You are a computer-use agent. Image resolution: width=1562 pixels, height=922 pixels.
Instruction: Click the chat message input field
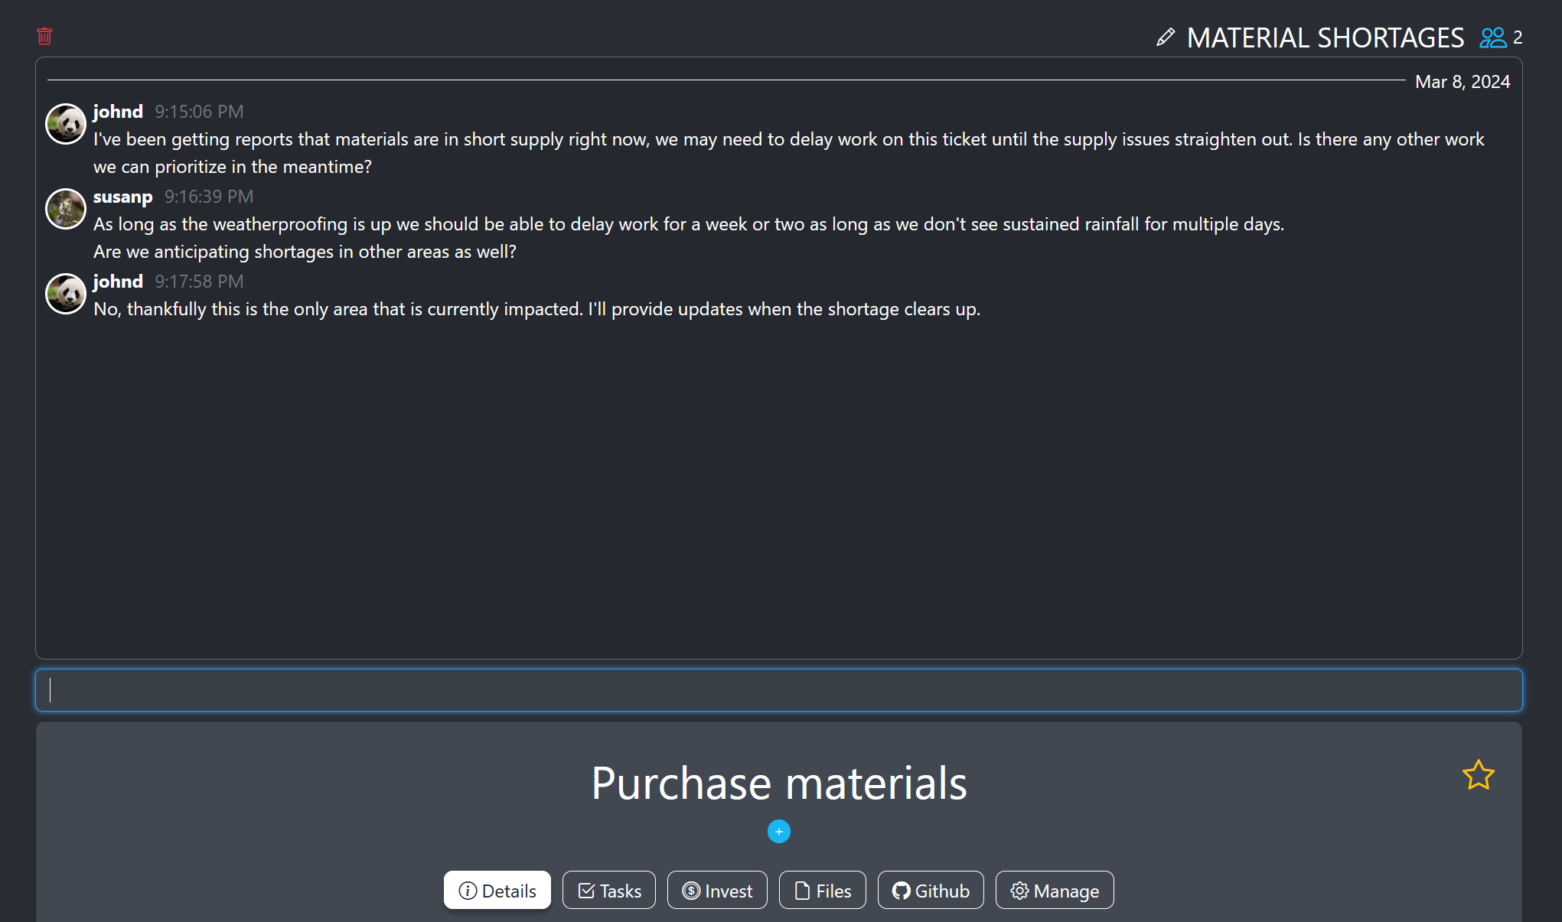778,689
